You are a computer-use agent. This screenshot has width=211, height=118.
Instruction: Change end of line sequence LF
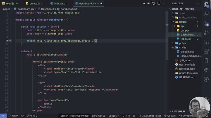pos(134,116)
